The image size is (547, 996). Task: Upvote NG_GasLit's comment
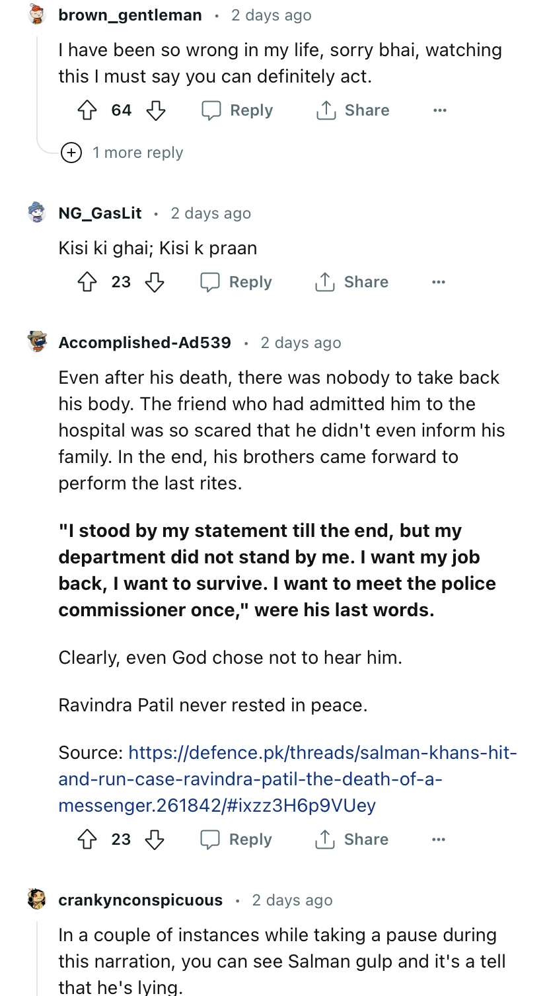click(87, 282)
